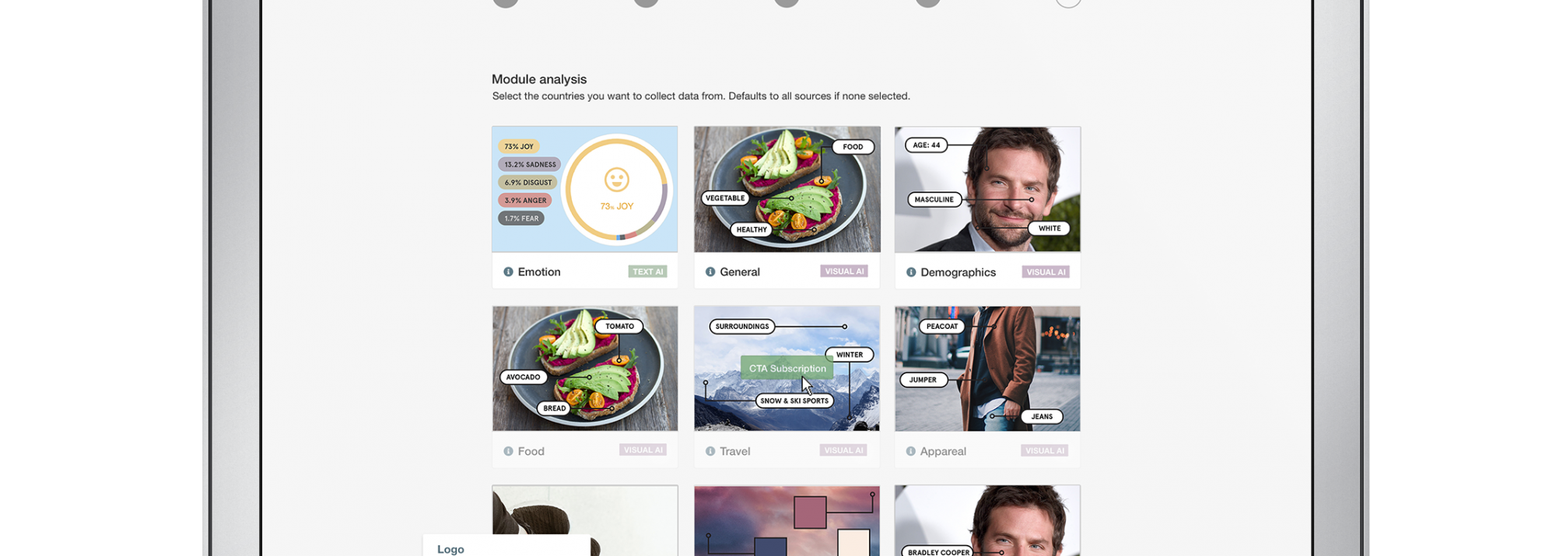Click the 13.2% SADNESS pill
Screen dimensions: 1556x556
pos(530,164)
